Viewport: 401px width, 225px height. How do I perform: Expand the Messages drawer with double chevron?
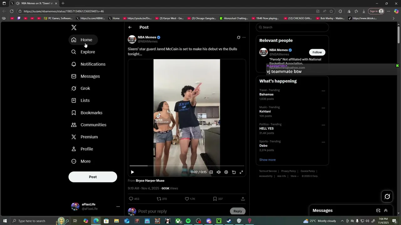[x=386, y=211]
